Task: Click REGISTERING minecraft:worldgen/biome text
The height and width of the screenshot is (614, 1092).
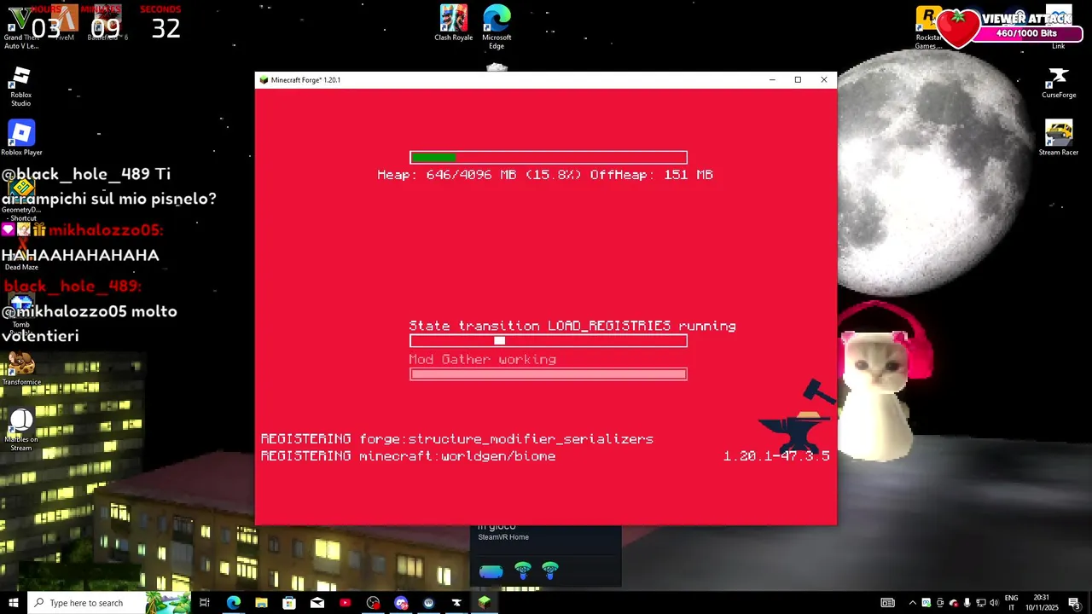Action: click(x=409, y=456)
